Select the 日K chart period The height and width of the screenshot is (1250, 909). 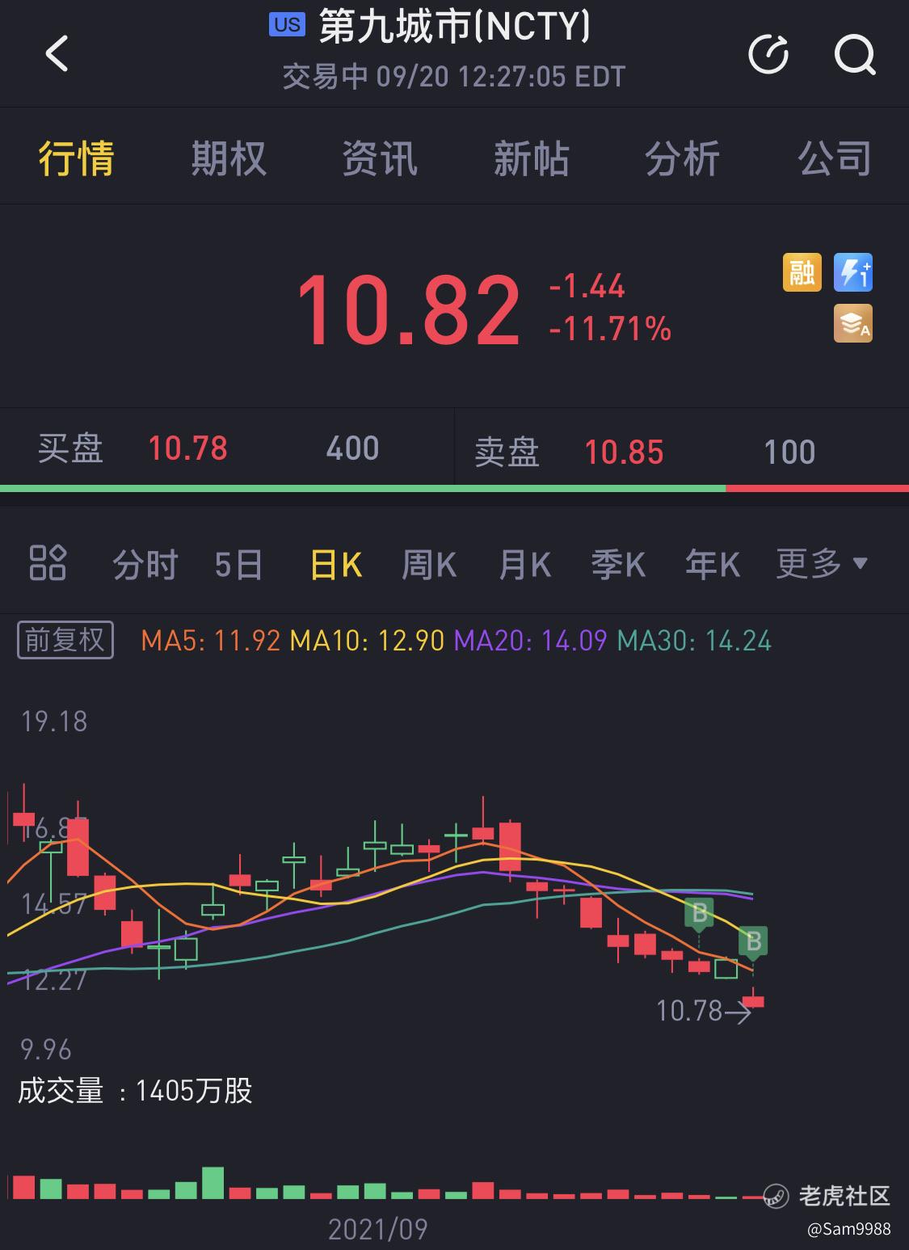click(x=336, y=564)
